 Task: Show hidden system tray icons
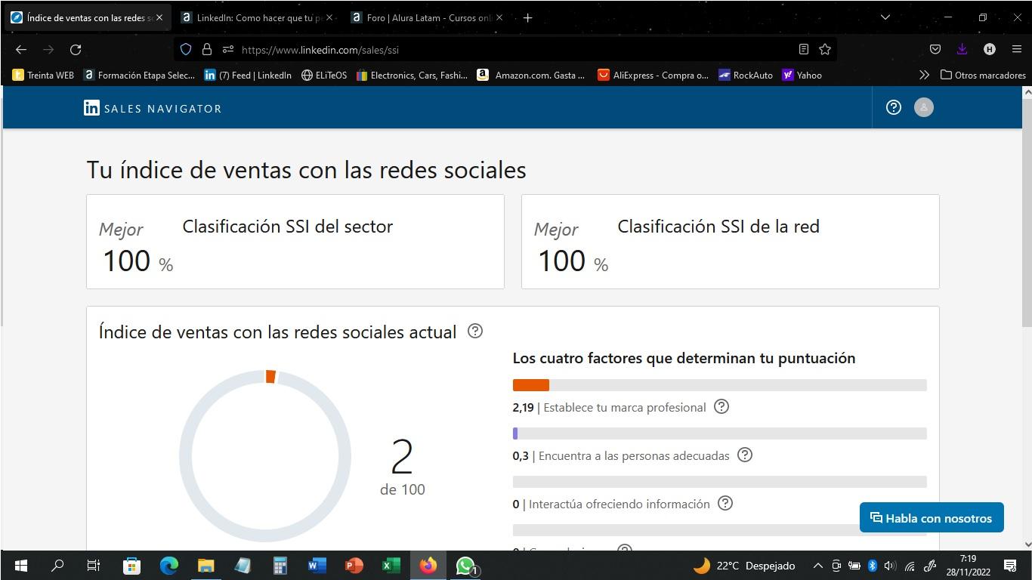pos(817,565)
